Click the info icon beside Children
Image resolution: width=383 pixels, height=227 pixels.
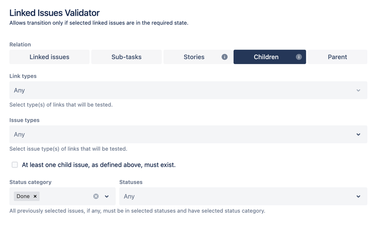point(299,57)
